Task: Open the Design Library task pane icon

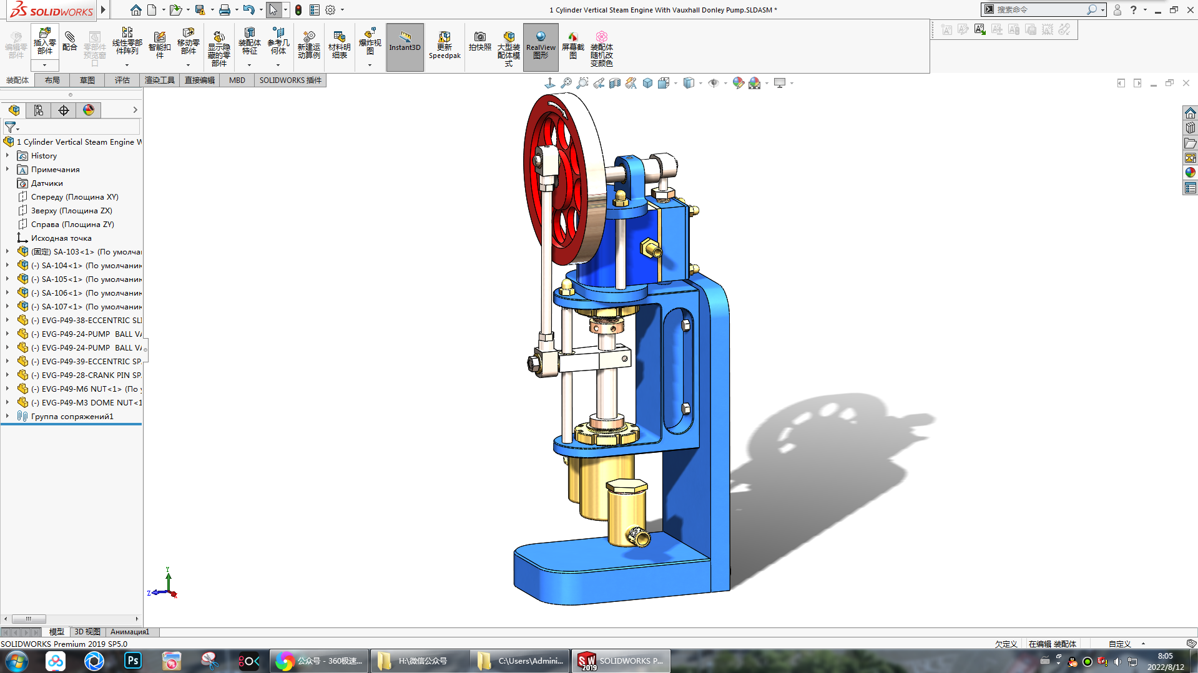Action: pos(1191,128)
